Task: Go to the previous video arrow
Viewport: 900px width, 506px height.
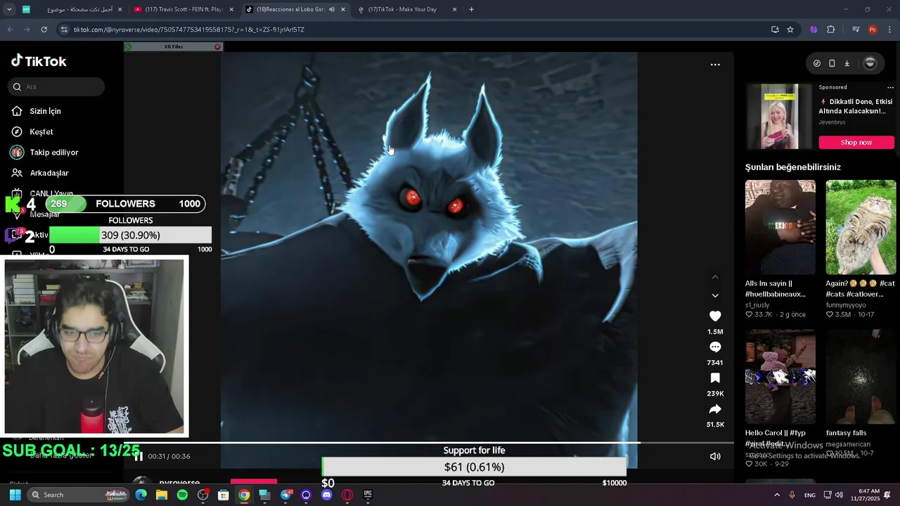Action: pyautogui.click(x=715, y=277)
